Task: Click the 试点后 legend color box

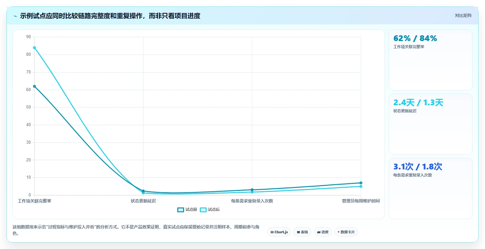Action: (x=203, y=210)
